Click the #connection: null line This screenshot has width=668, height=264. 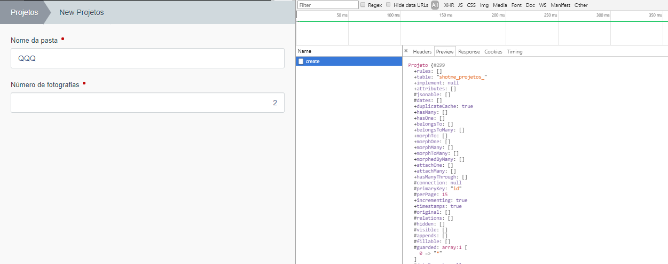click(438, 183)
